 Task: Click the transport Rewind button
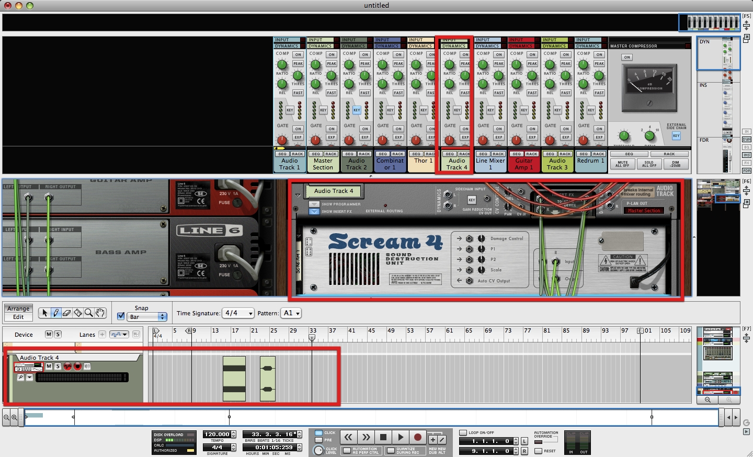tap(349, 437)
